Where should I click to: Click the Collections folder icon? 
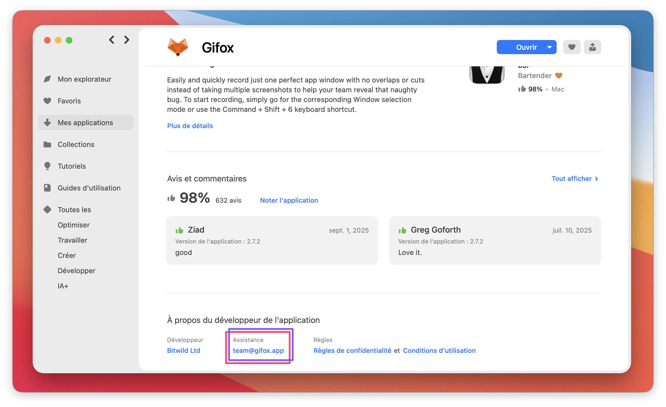(x=47, y=144)
